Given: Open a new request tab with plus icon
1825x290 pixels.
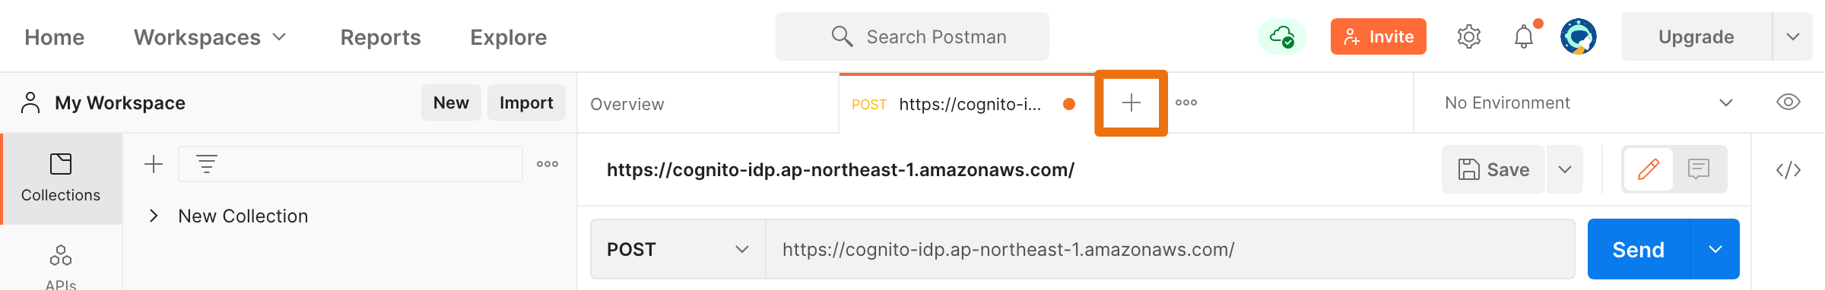Looking at the screenshot, I should (x=1131, y=102).
